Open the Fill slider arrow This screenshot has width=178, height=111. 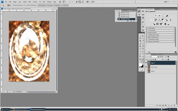(168, 59)
